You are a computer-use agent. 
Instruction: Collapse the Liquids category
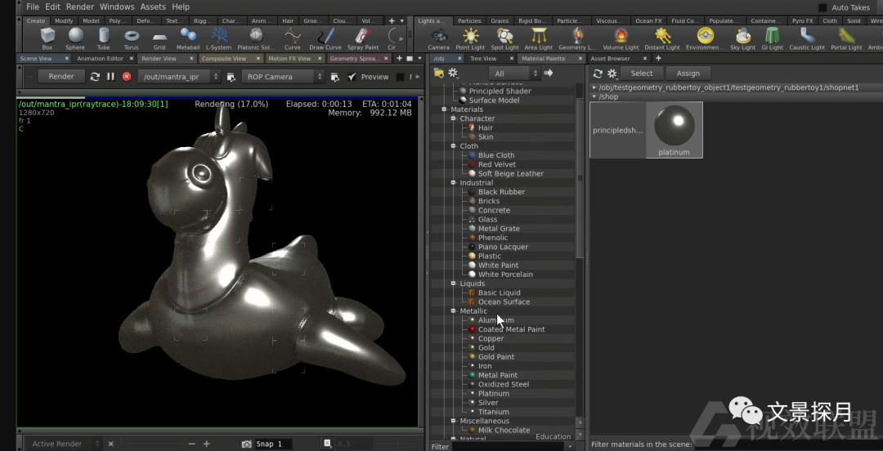453,284
